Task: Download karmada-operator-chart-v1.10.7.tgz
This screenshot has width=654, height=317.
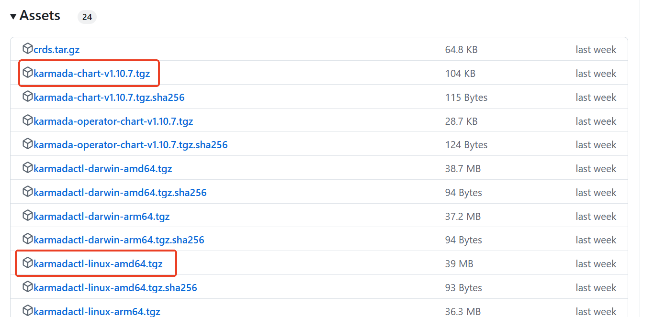Action: coord(113,121)
